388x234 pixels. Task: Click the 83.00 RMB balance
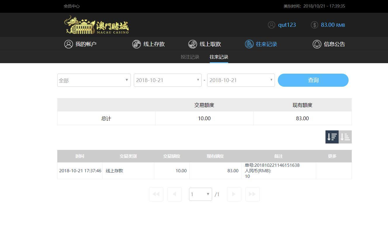pyautogui.click(x=333, y=25)
